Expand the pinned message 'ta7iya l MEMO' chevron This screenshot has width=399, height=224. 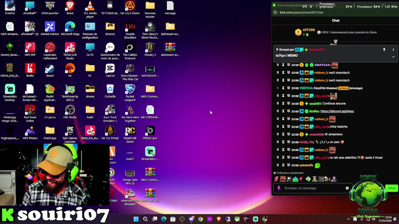(393, 57)
